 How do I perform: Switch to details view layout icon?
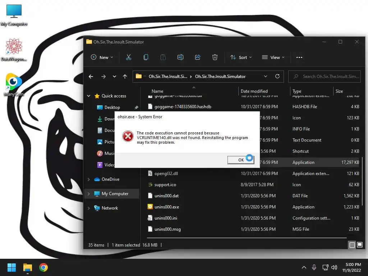(x=352, y=245)
